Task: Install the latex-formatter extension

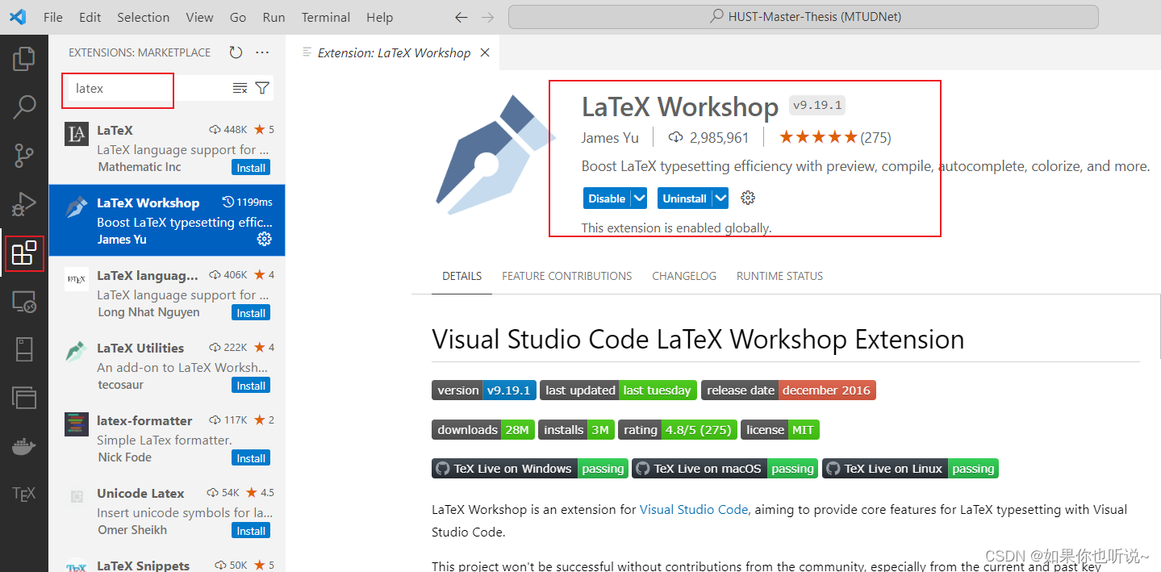Action: tap(250, 457)
